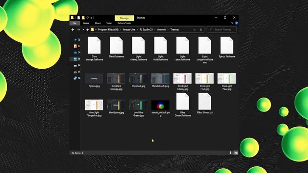308x173 pixels.
Task: Click the Manage contextual tab
Action: coord(124,18)
